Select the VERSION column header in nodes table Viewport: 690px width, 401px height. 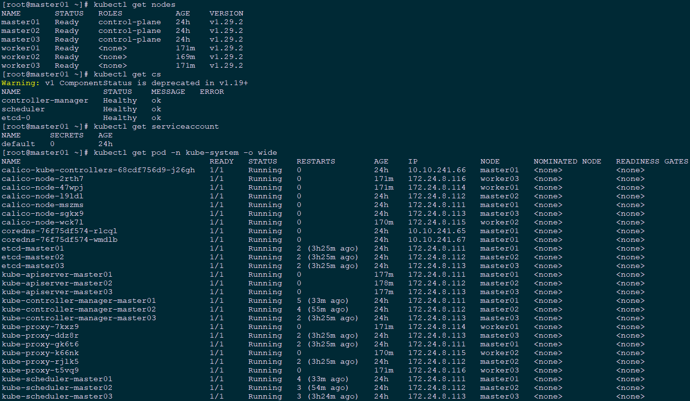click(x=226, y=13)
